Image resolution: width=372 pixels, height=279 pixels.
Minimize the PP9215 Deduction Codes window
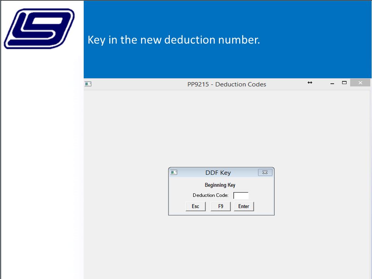tap(332, 83)
